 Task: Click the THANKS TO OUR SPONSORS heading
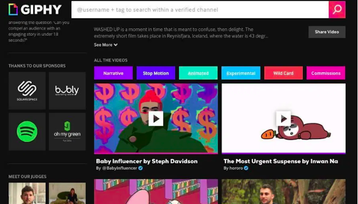(37, 66)
